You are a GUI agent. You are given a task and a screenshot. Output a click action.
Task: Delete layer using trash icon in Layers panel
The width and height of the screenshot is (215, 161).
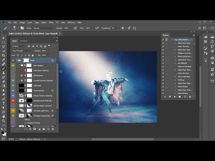pos(53,129)
